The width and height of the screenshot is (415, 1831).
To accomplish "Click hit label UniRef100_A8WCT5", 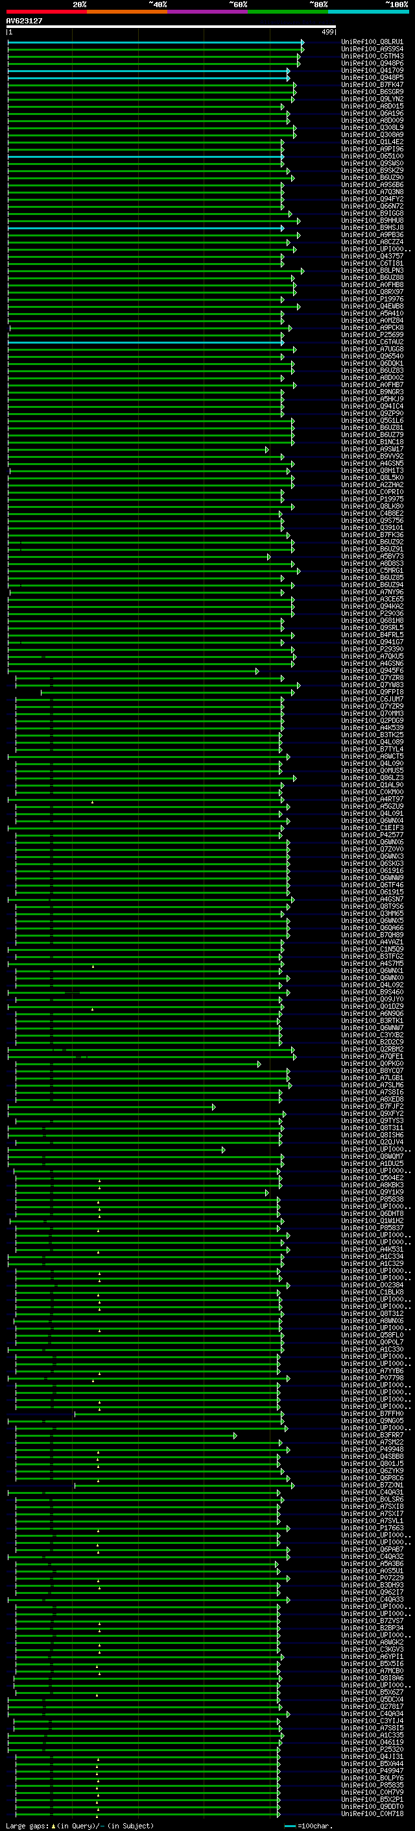I will (x=372, y=756).
